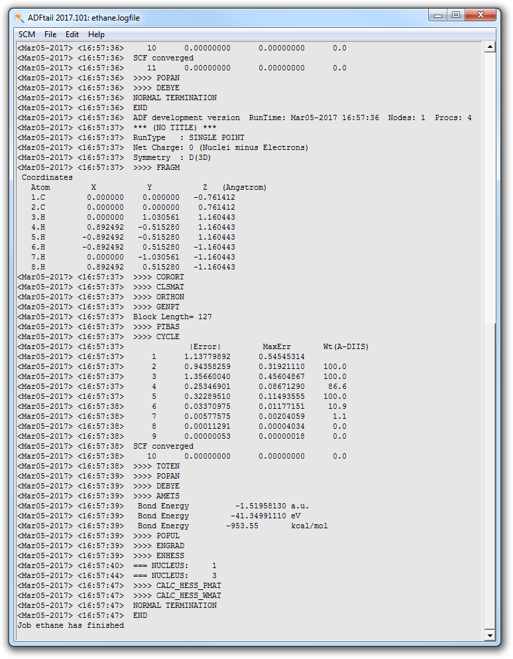Click the 'MaxErr' column header

(x=276, y=346)
